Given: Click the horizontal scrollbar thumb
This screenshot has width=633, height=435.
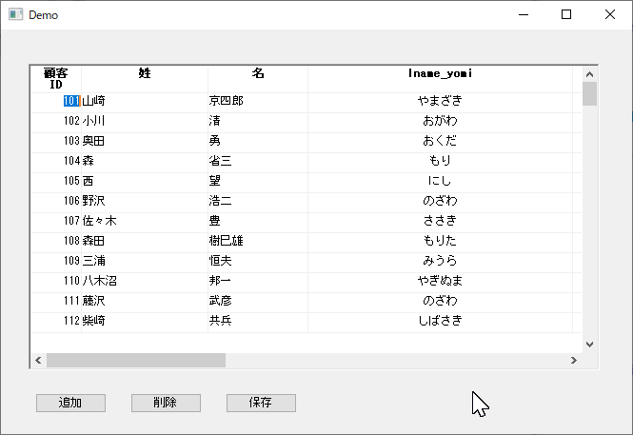Looking at the screenshot, I should (135, 361).
